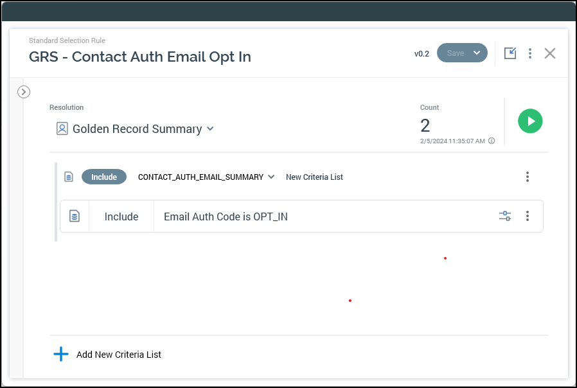Expand the CONTACT_AUTH_EMAIL_SUMMARY dropdown

(x=271, y=177)
